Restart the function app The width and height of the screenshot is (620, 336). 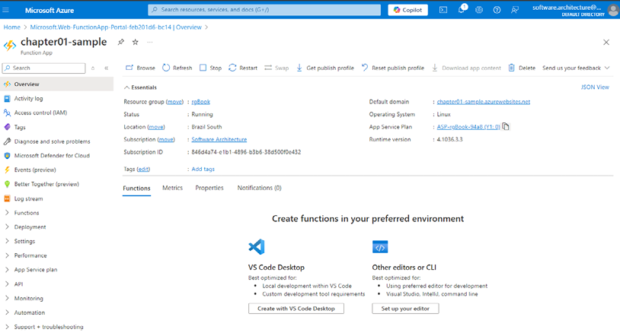(243, 68)
